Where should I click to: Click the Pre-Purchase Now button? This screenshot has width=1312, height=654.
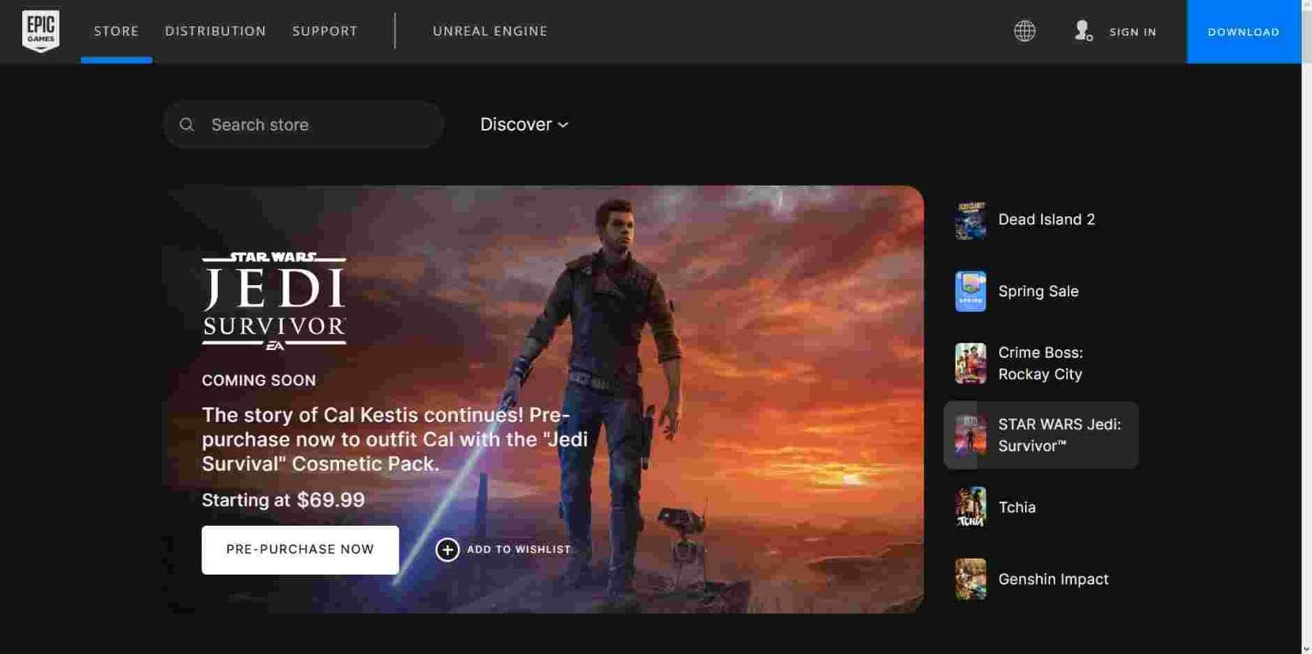pyautogui.click(x=300, y=550)
